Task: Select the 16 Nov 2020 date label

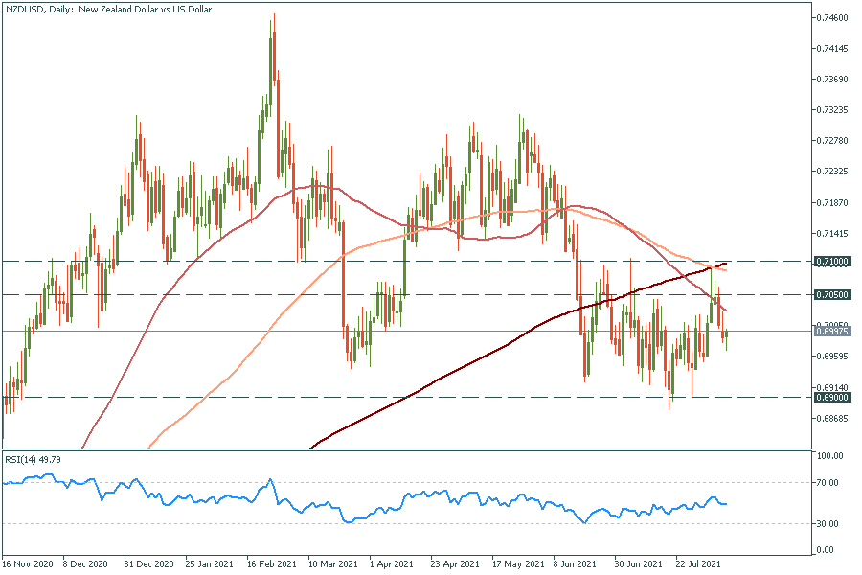Action: click(25, 564)
